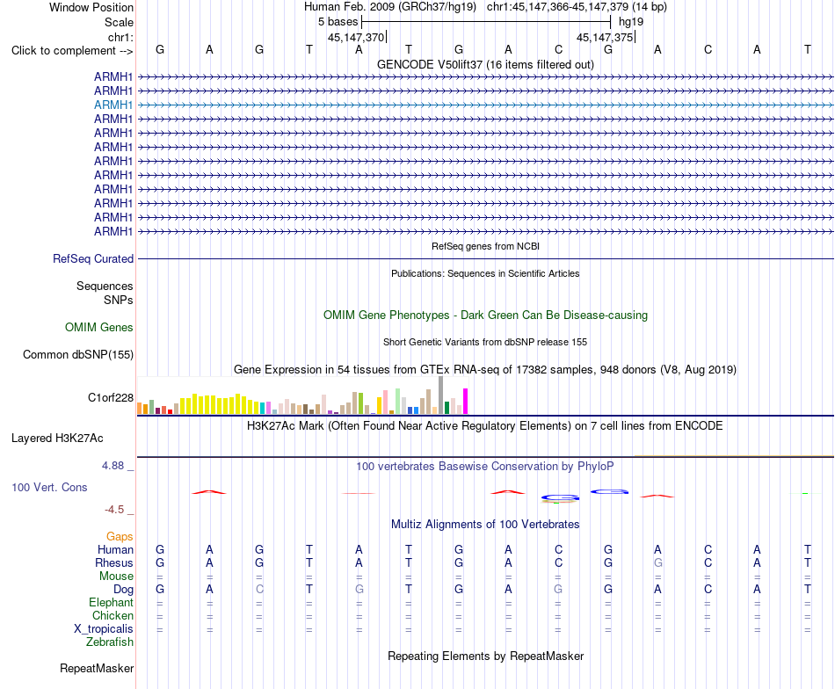The width and height of the screenshot is (835, 689).
Task: Click the "chr1:45,147,366-45,147,379 (14 bp)" position text
Action: 577,7
